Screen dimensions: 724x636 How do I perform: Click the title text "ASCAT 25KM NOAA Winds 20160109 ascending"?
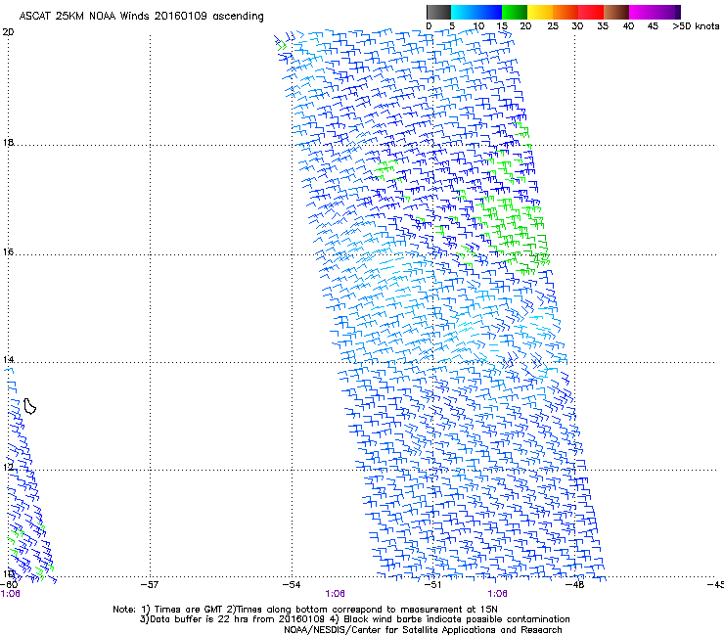(141, 17)
